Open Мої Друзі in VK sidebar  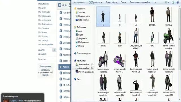click(42, 8)
